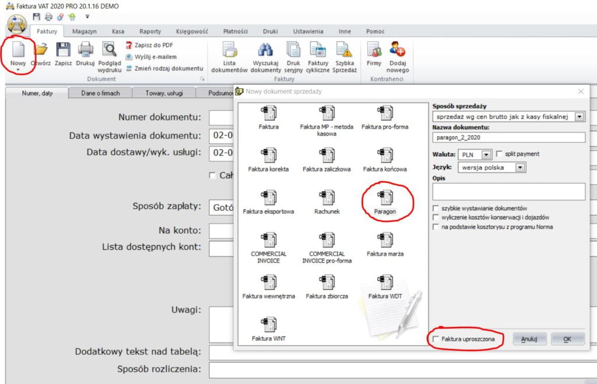The height and width of the screenshot is (384, 597).
Task: Select the Faktura WNT document icon
Action: pyautogui.click(x=269, y=325)
